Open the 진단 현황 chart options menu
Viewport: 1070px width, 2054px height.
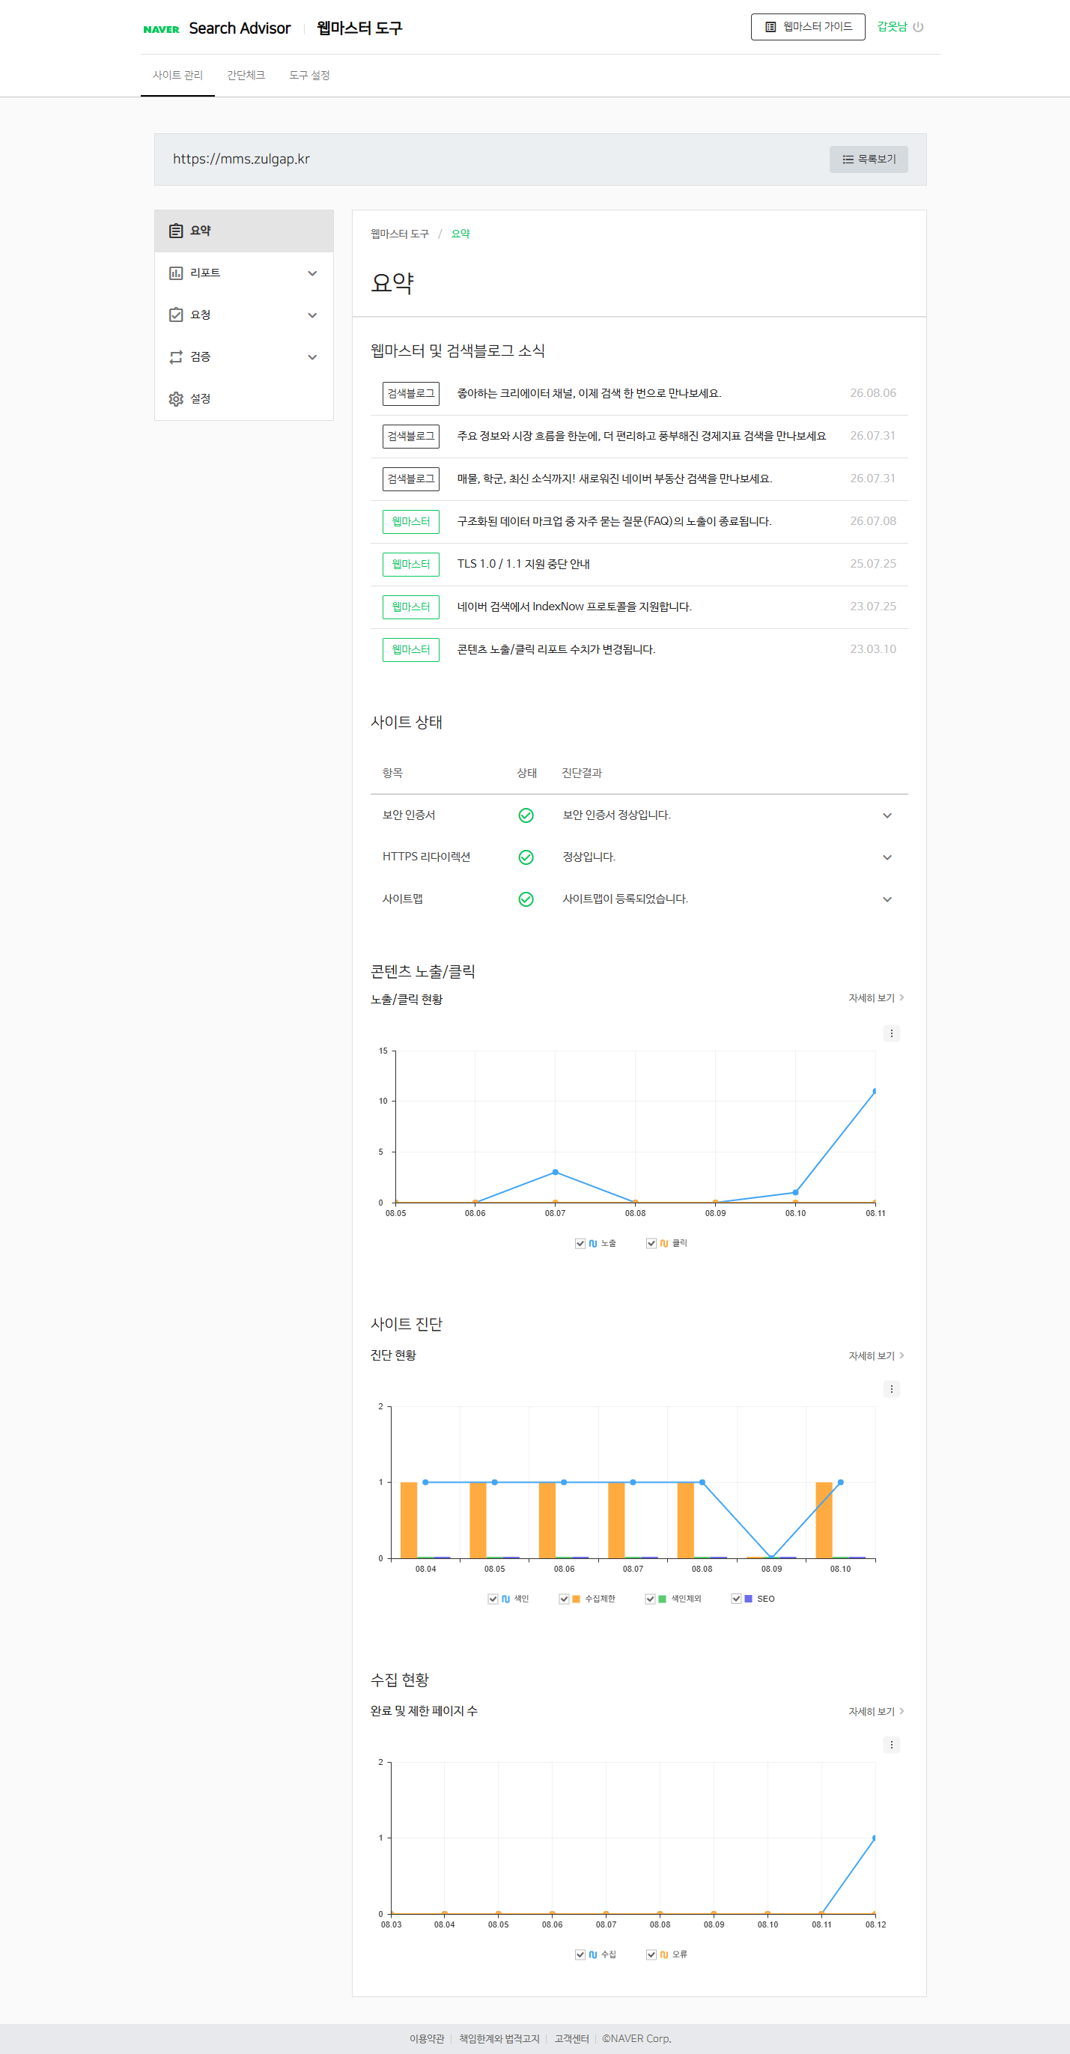pos(891,1389)
